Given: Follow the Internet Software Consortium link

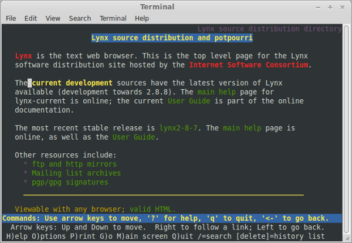Looking at the screenshot, I should point(249,65).
